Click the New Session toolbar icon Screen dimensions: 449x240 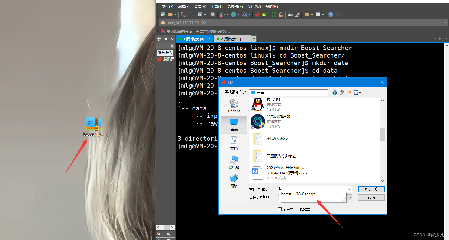coord(163,15)
